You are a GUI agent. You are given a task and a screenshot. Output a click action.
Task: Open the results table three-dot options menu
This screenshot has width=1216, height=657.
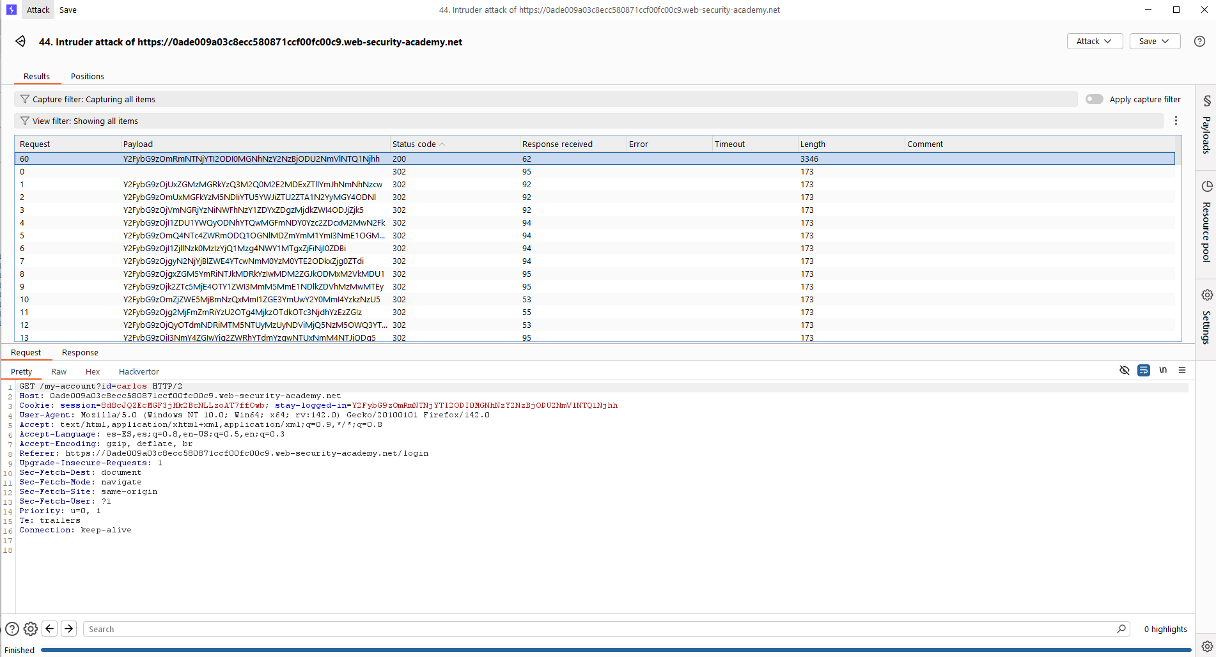(x=1176, y=121)
